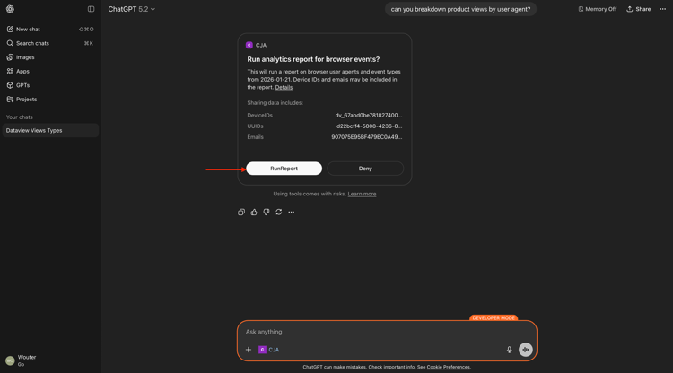
Task: Give the response a thumbs up
Action: point(254,212)
